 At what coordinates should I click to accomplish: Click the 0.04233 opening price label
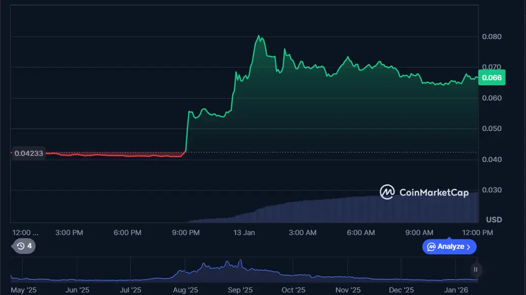[28, 152]
